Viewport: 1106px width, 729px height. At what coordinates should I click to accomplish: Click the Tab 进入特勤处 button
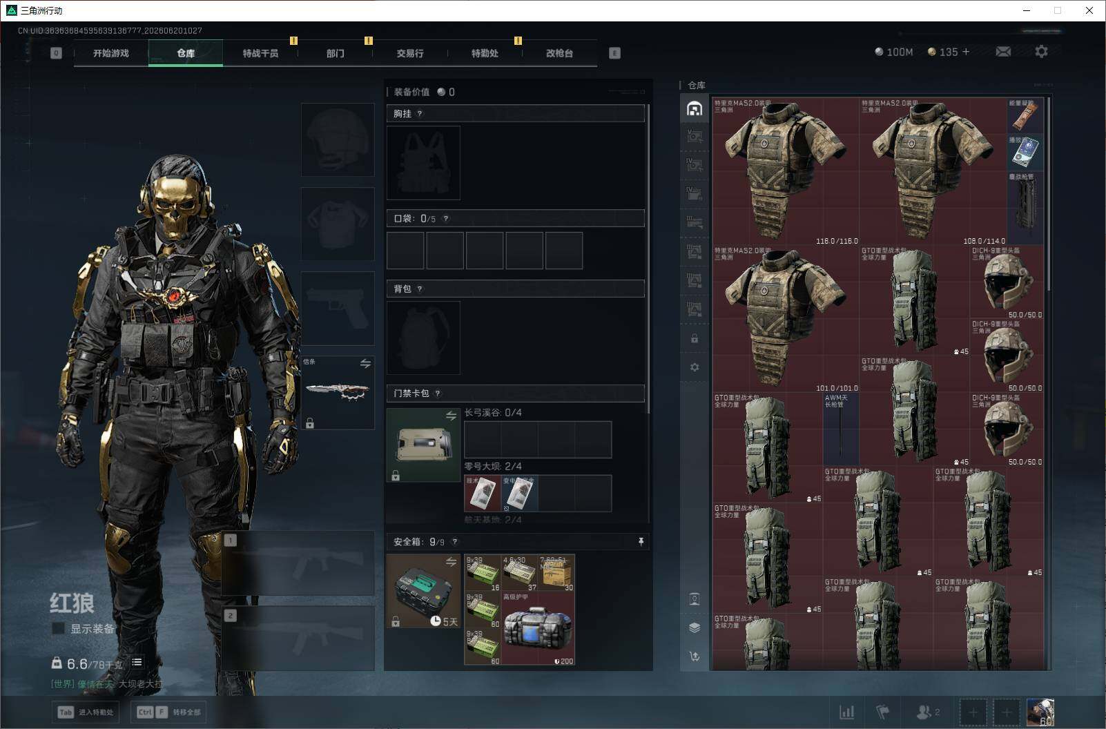(86, 712)
